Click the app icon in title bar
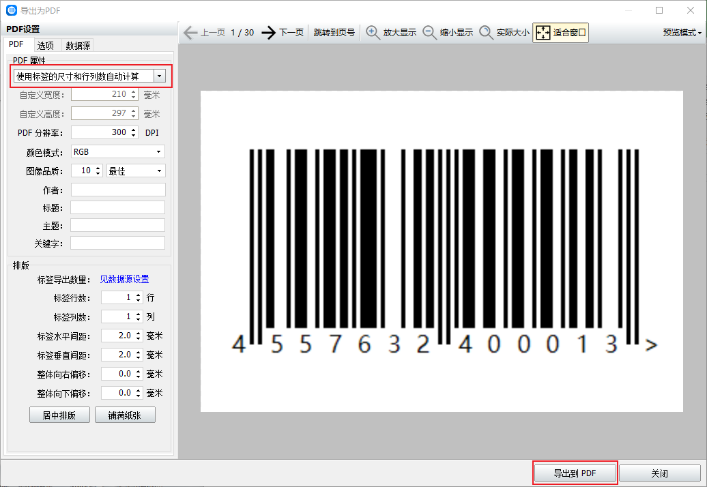Screen dimensions: 707x487 pos(12,10)
